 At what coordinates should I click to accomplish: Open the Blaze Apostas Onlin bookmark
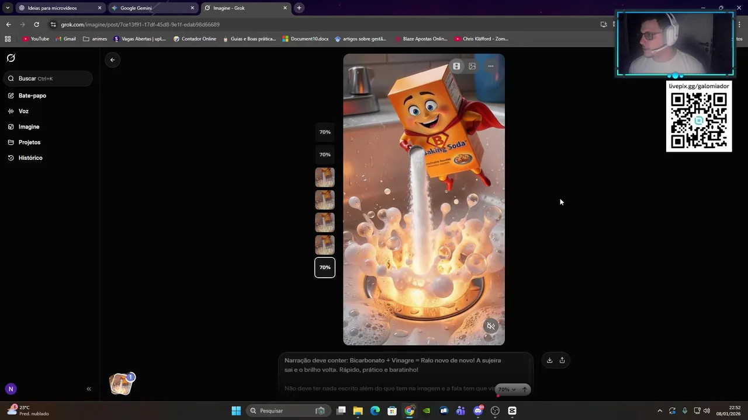click(x=421, y=39)
